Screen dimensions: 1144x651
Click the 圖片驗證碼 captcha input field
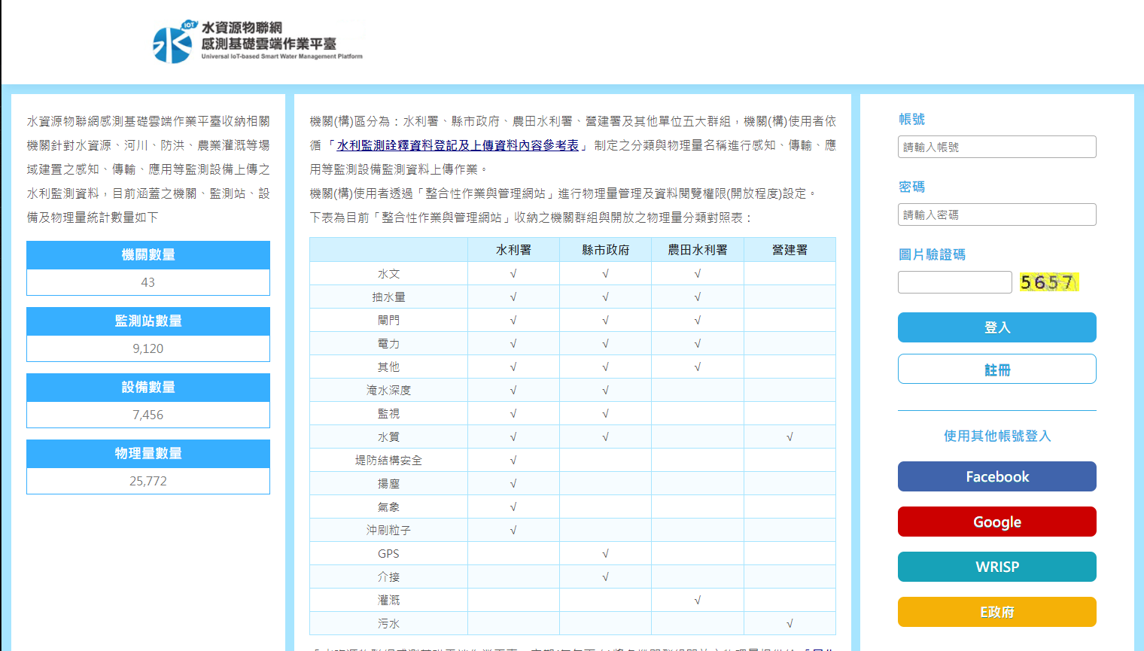954,281
